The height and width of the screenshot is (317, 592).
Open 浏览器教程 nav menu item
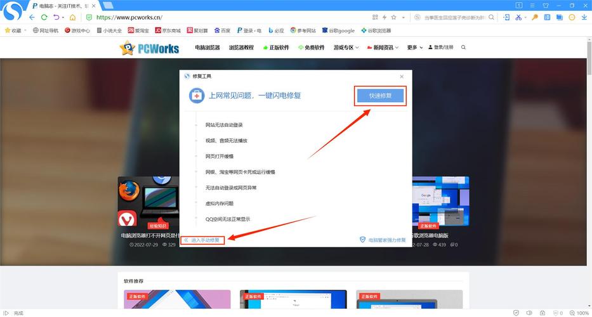241,48
